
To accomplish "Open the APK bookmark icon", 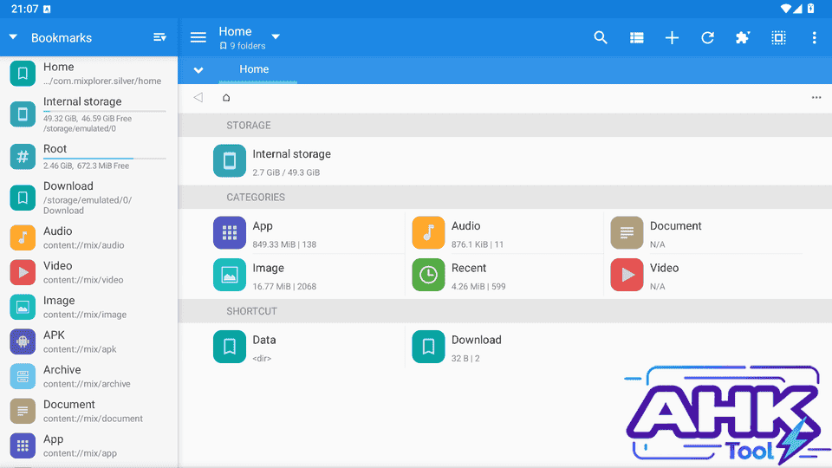I will point(23,341).
